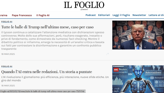Click summary 'L'AI rivoluziona il giornalismo'
Image resolution: width=164 pixels, height=93 pixels.
tap(55, 79)
